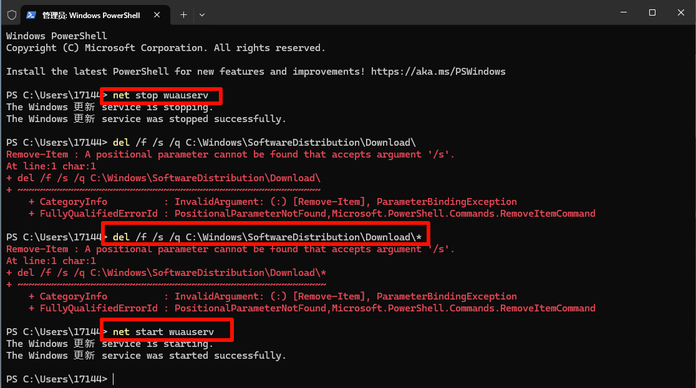The image size is (696, 388).
Task: Click the 'service is starting' line
Action: (x=110, y=344)
